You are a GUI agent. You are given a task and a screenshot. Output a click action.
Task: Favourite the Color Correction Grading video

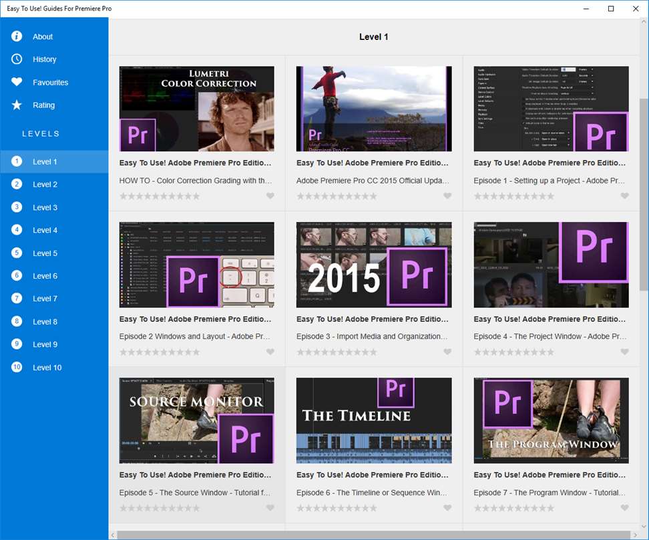(x=270, y=196)
